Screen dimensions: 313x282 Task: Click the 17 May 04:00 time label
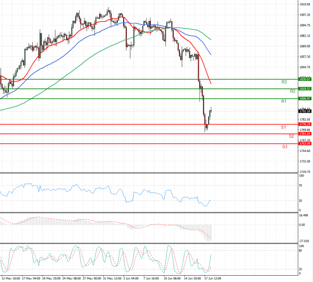pos(31,278)
